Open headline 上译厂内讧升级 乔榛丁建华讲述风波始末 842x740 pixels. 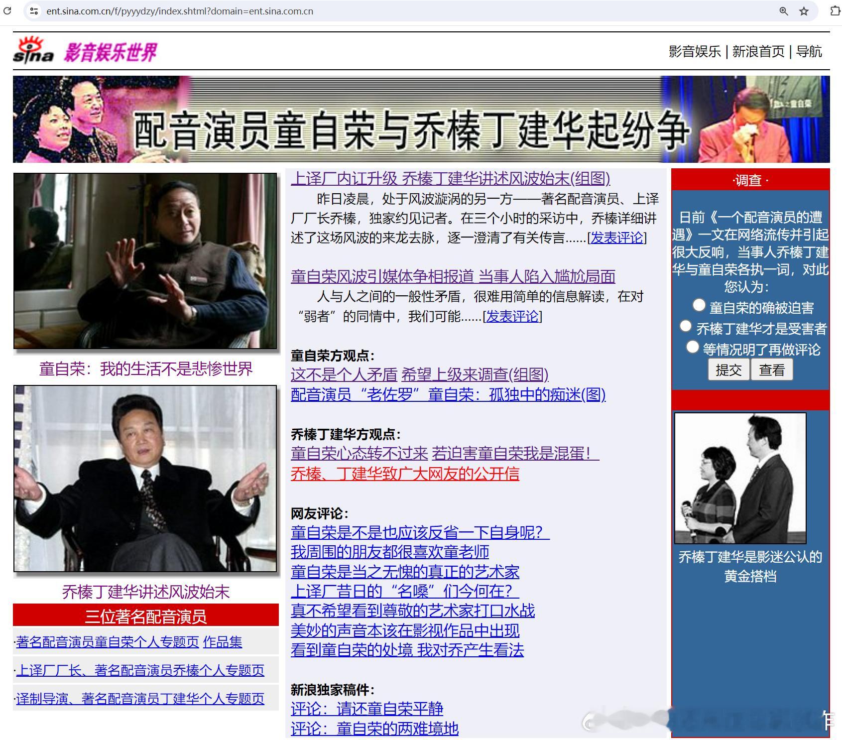point(451,178)
